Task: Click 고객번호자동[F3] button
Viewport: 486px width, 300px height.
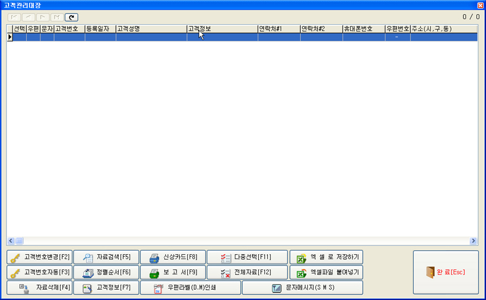Action: tap(39, 272)
